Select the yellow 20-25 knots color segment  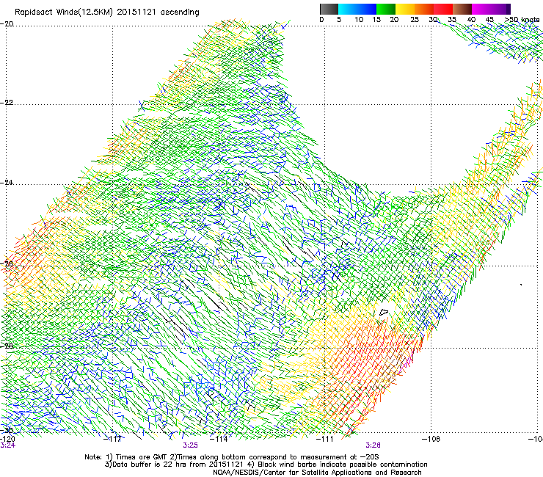click(x=405, y=9)
